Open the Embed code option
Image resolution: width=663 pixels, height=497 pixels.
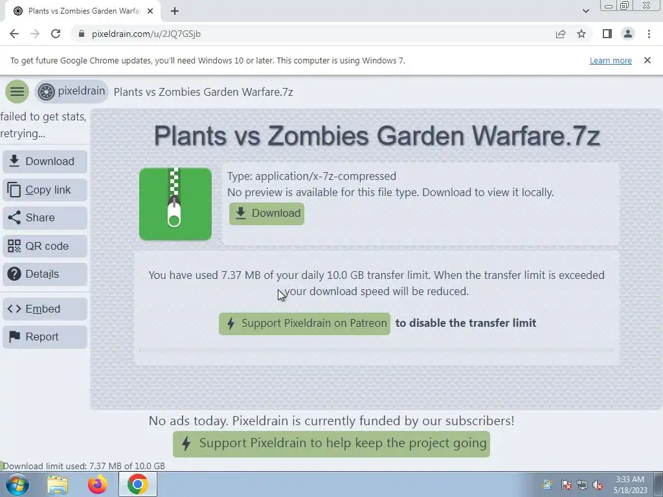pos(45,309)
